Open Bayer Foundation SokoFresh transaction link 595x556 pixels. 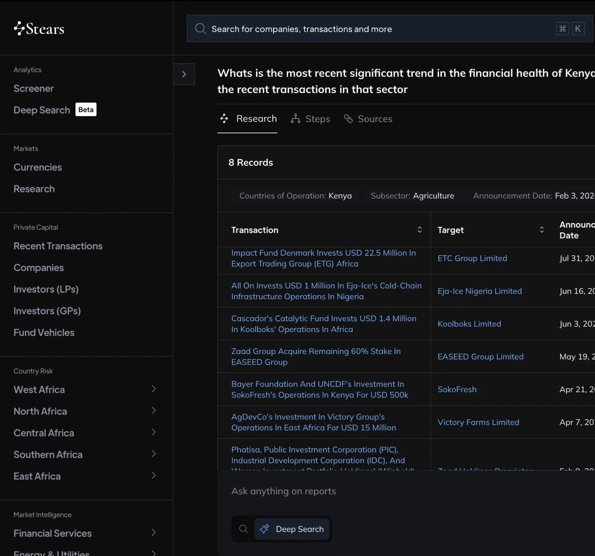pos(319,389)
